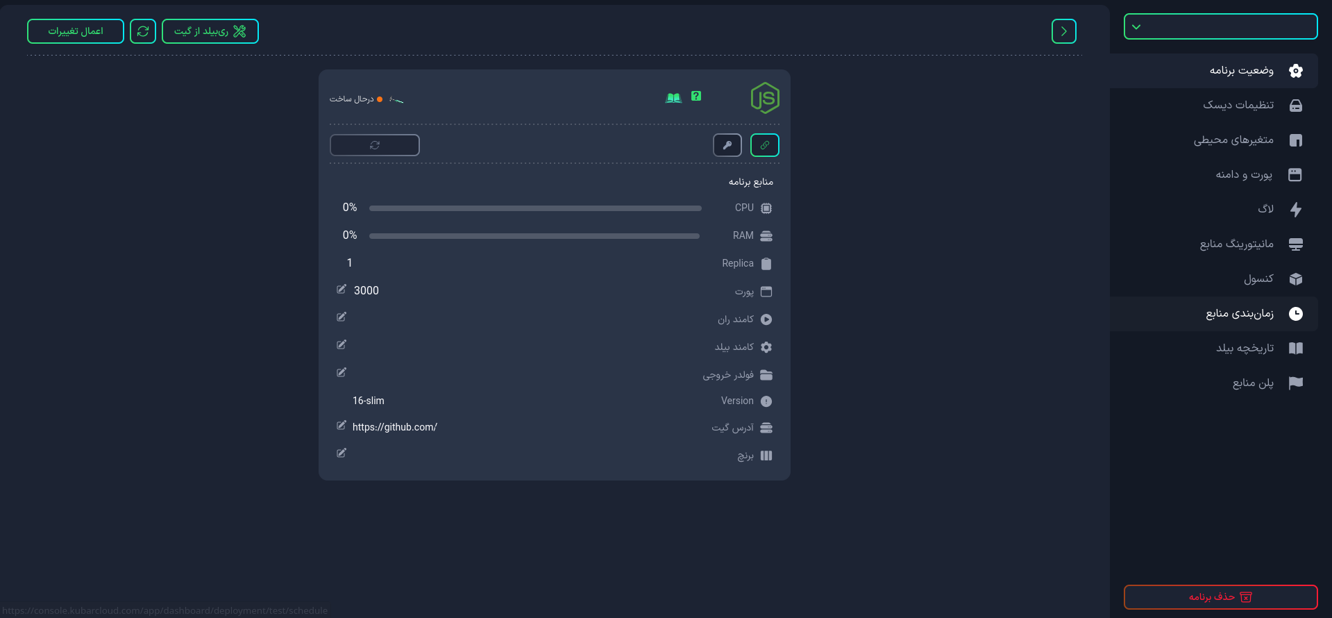Click the Version info icon
The height and width of the screenshot is (618, 1332).
click(766, 401)
